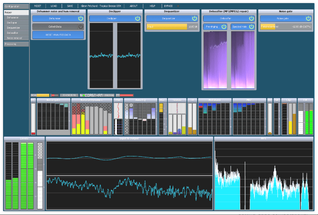
Task: Click the 30-15820 Hz bandwidth readout
Action: coord(69,95)
